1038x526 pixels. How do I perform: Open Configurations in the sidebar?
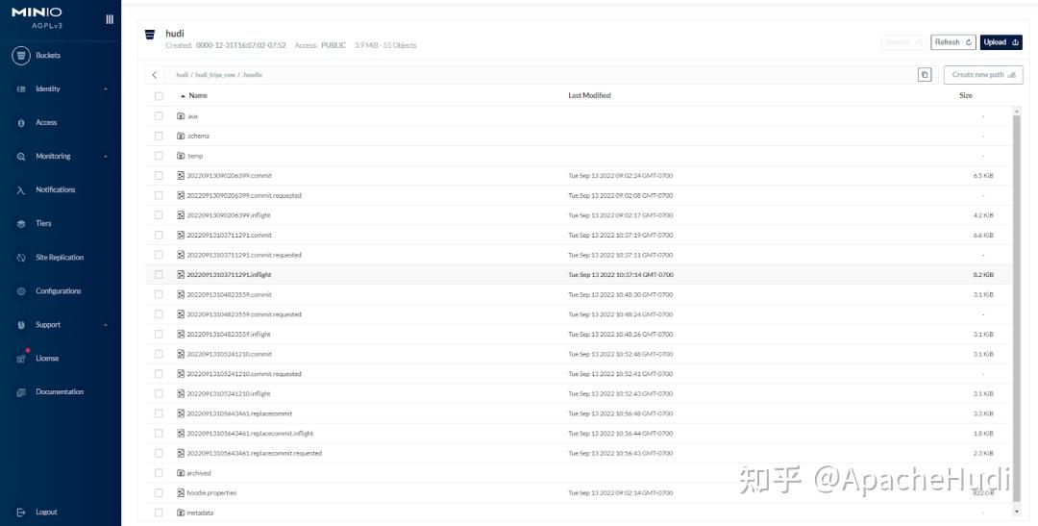(59, 291)
